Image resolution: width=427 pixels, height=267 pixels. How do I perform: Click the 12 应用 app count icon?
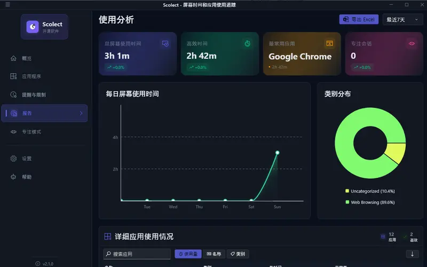(383, 237)
